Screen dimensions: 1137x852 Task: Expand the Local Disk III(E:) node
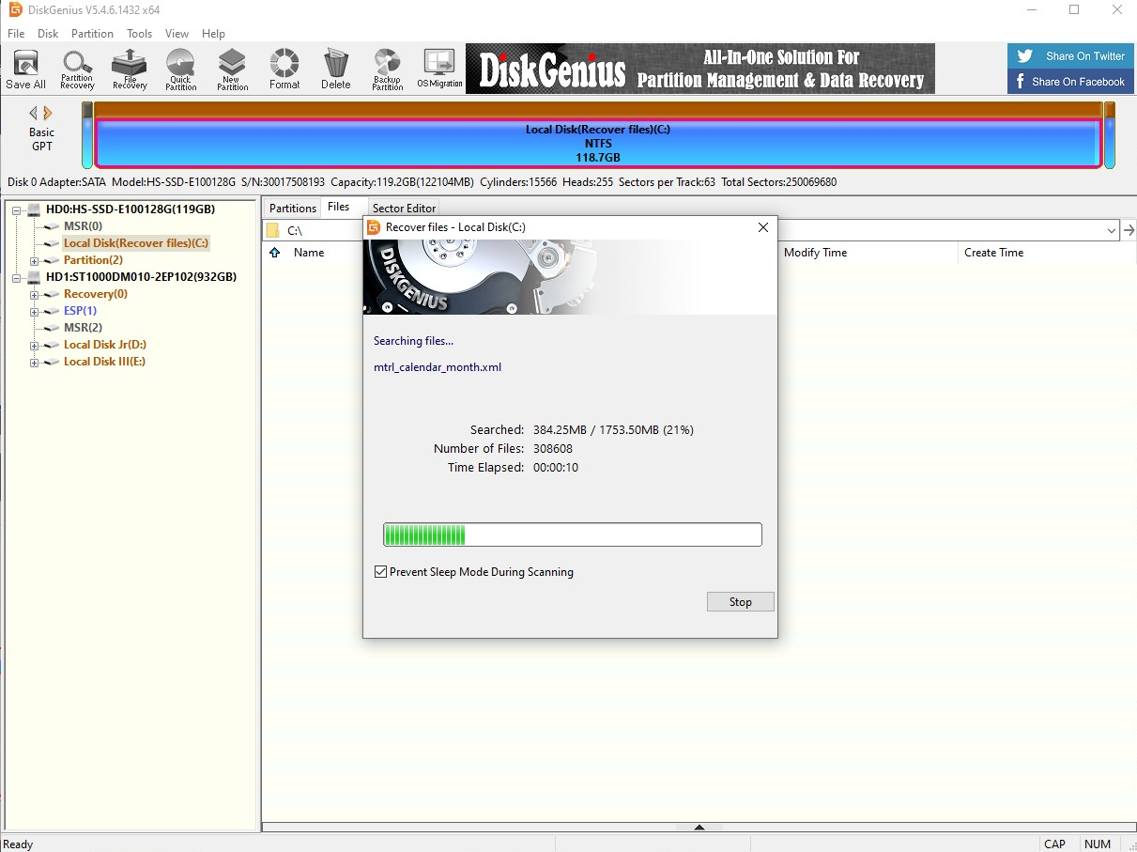pyautogui.click(x=35, y=362)
